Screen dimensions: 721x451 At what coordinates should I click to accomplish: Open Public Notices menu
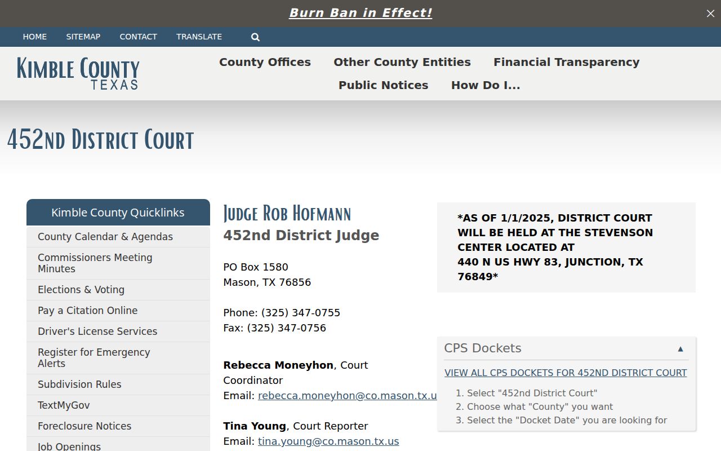click(384, 85)
